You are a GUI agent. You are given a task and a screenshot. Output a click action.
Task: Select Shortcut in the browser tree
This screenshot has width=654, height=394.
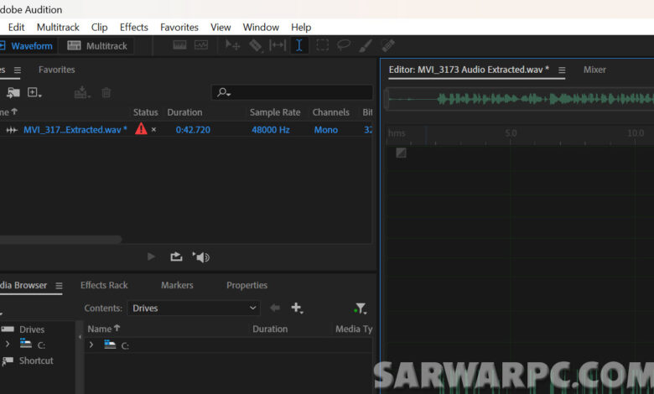pos(36,360)
